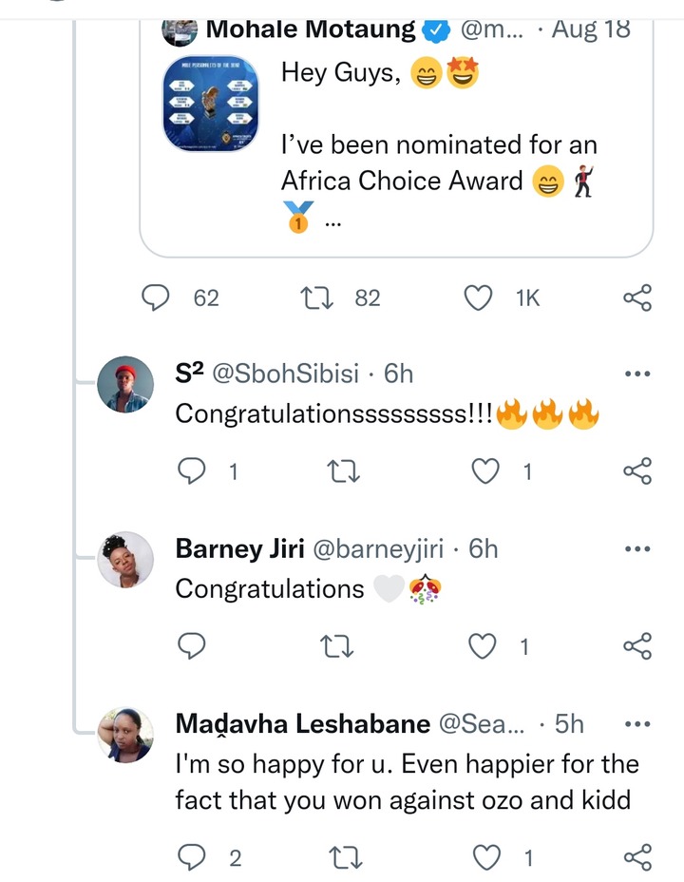Reply to SbohSibisi's congratulations comment
The height and width of the screenshot is (882, 684).
click(192, 470)
